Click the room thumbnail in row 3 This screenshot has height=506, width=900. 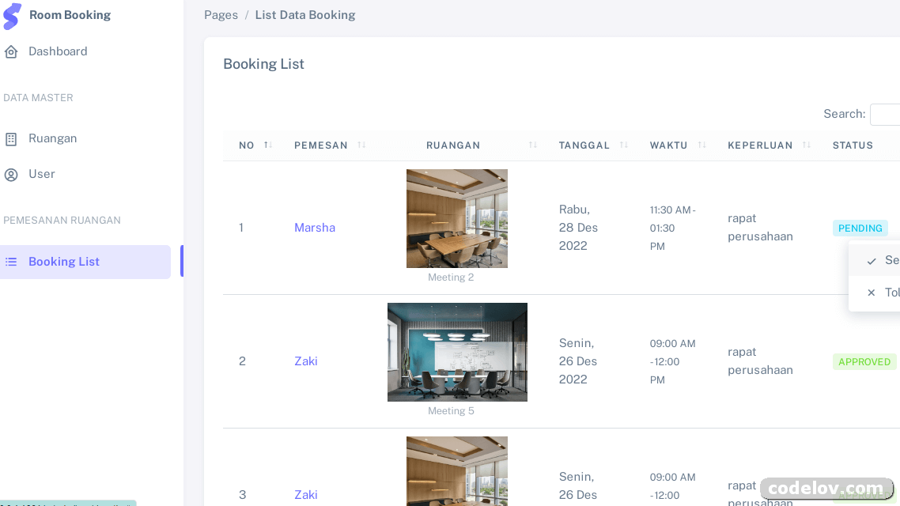tap(457, 471)
